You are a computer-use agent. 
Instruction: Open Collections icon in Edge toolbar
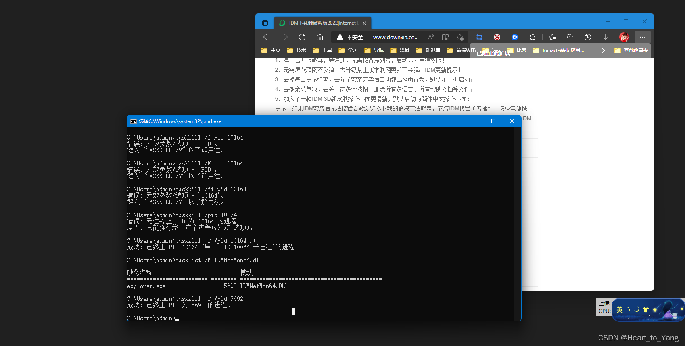(x=570, y=37)
